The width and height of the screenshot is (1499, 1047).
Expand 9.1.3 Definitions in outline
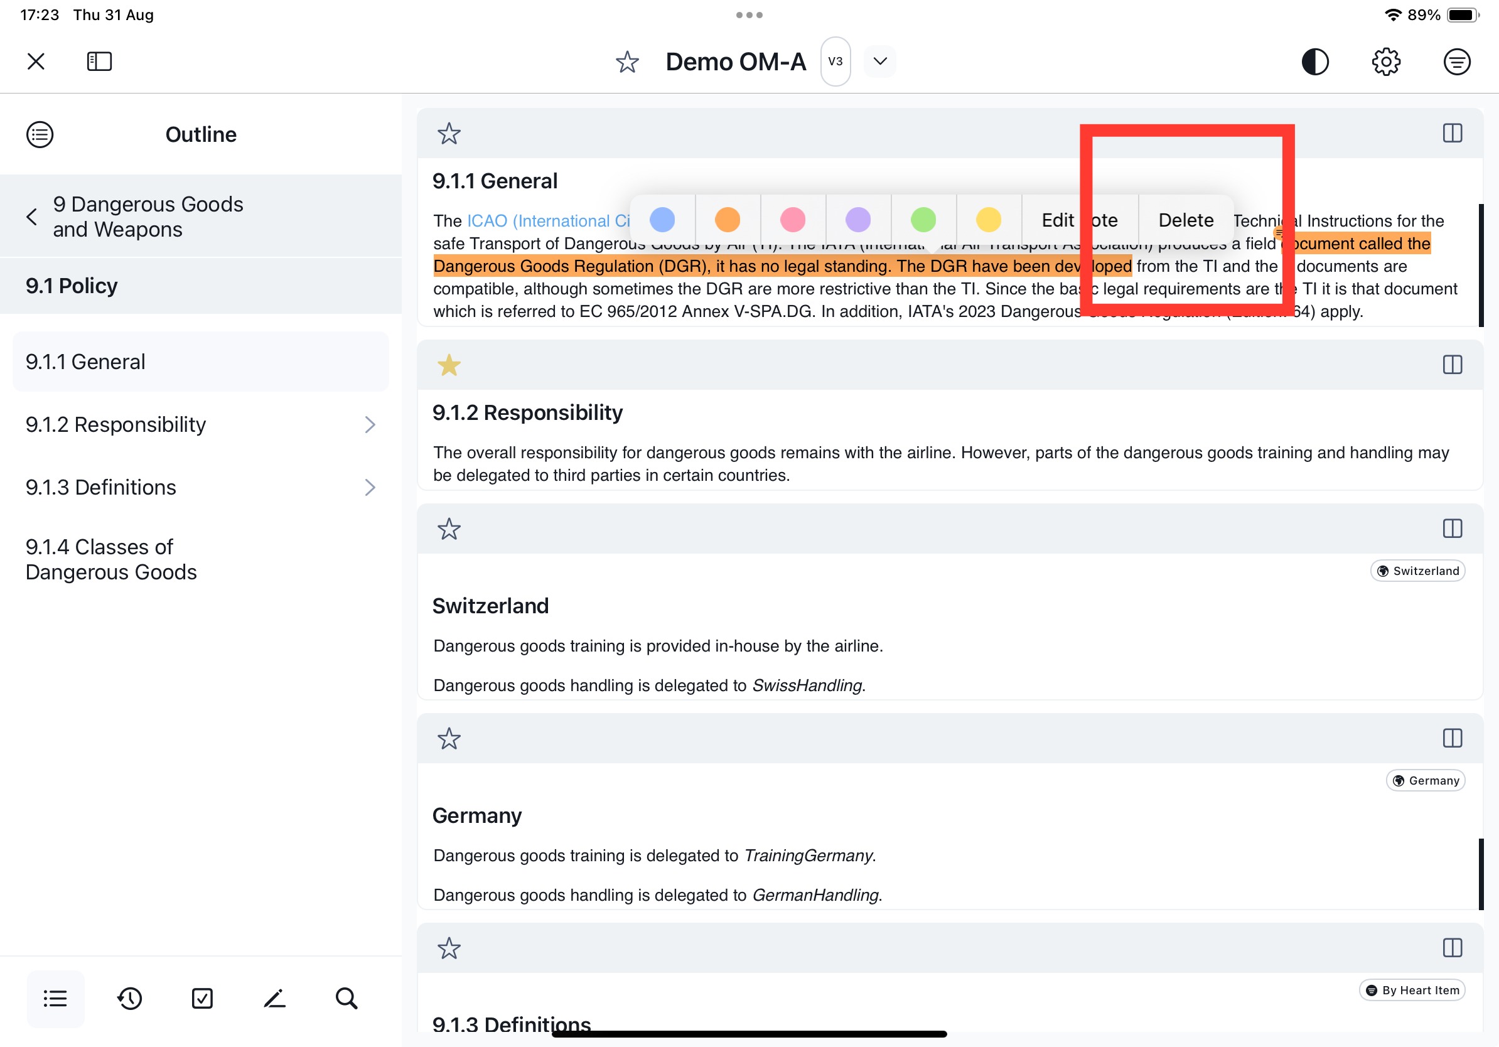[370, 487]
